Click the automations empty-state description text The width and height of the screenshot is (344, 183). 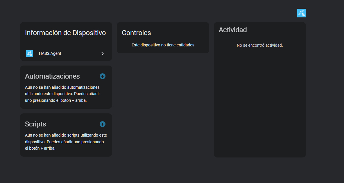62,94
